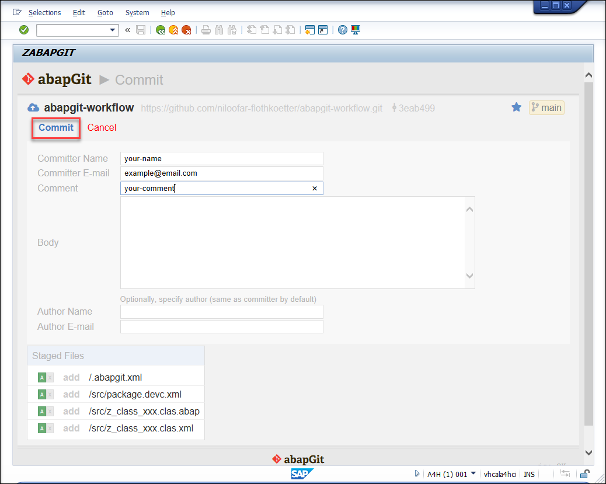Click the New GUI Window icon
This screenshot has width=606, height=484.
[309, 30]
